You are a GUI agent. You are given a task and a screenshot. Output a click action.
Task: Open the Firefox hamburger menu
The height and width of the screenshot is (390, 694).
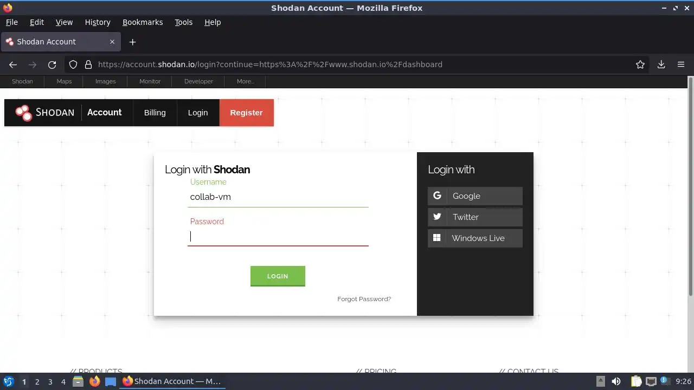(x=681, y=64)
